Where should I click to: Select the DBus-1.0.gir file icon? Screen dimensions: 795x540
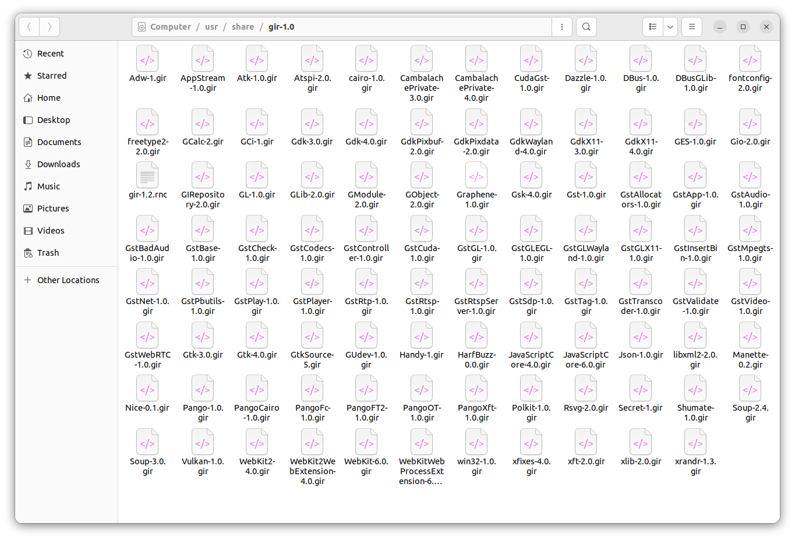641,59
